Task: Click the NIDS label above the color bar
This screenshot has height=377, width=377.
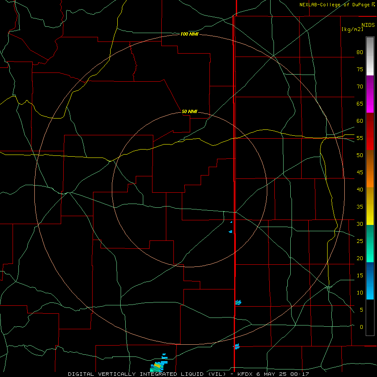Action: click(x=368, y=25)
